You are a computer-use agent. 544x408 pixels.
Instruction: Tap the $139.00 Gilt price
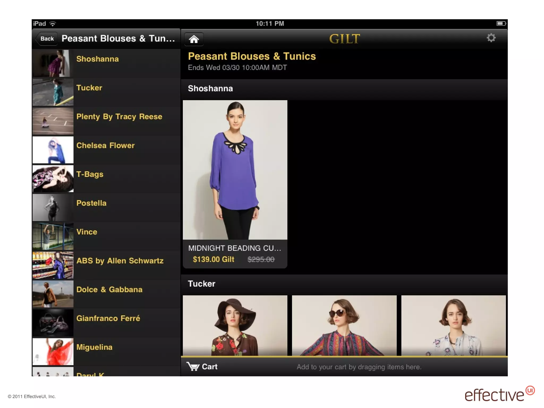click(x=213, y=260)
